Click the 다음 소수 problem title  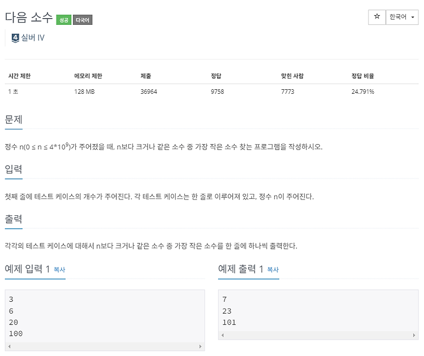29,18
